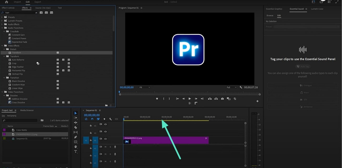Solo audio track A2
Viewport: 342px width, 168px height.
[x=110, y=154]
